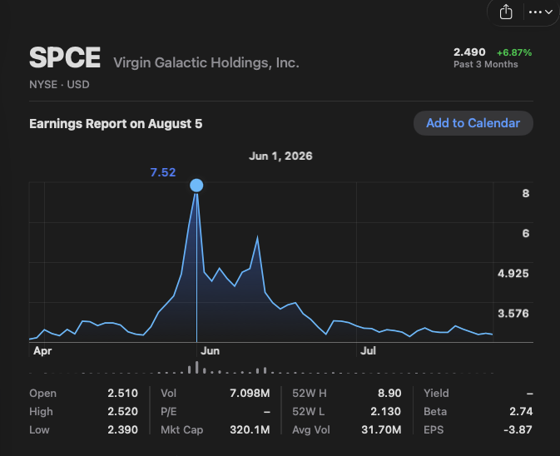Click the +6.87% change value
Screen dimensions: 560x456
(x=514, y=52)
